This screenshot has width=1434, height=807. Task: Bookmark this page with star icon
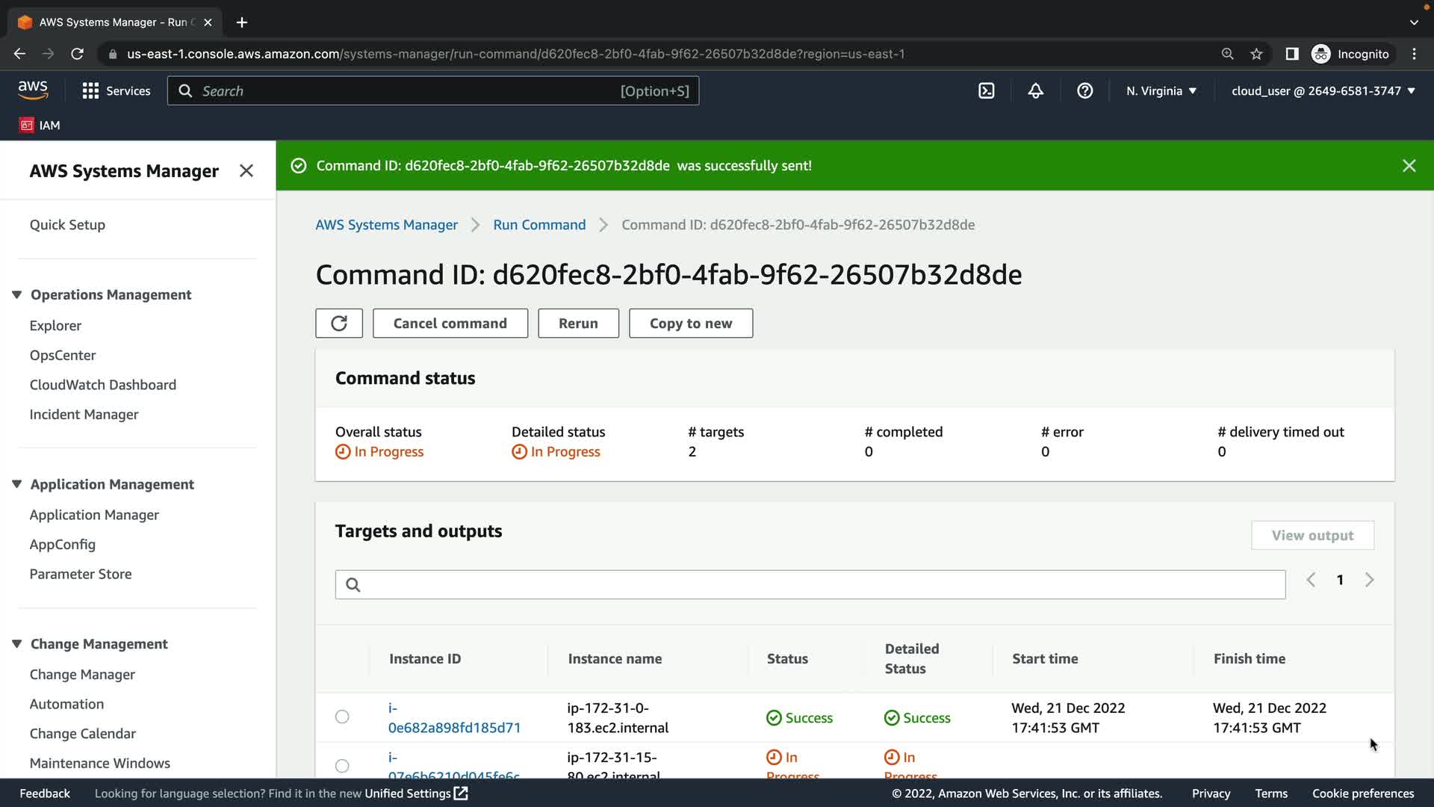point(1256,54)
